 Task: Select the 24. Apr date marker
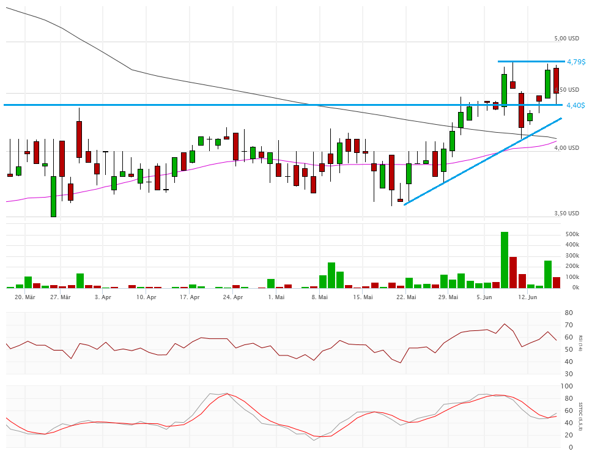(233, 297)
